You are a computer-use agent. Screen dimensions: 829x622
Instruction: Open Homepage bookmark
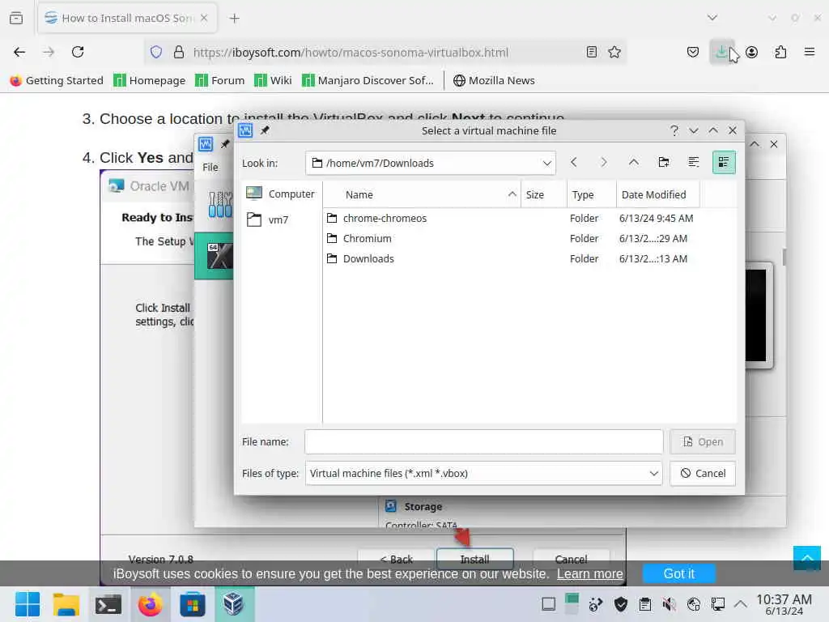(x=150, y=80)
